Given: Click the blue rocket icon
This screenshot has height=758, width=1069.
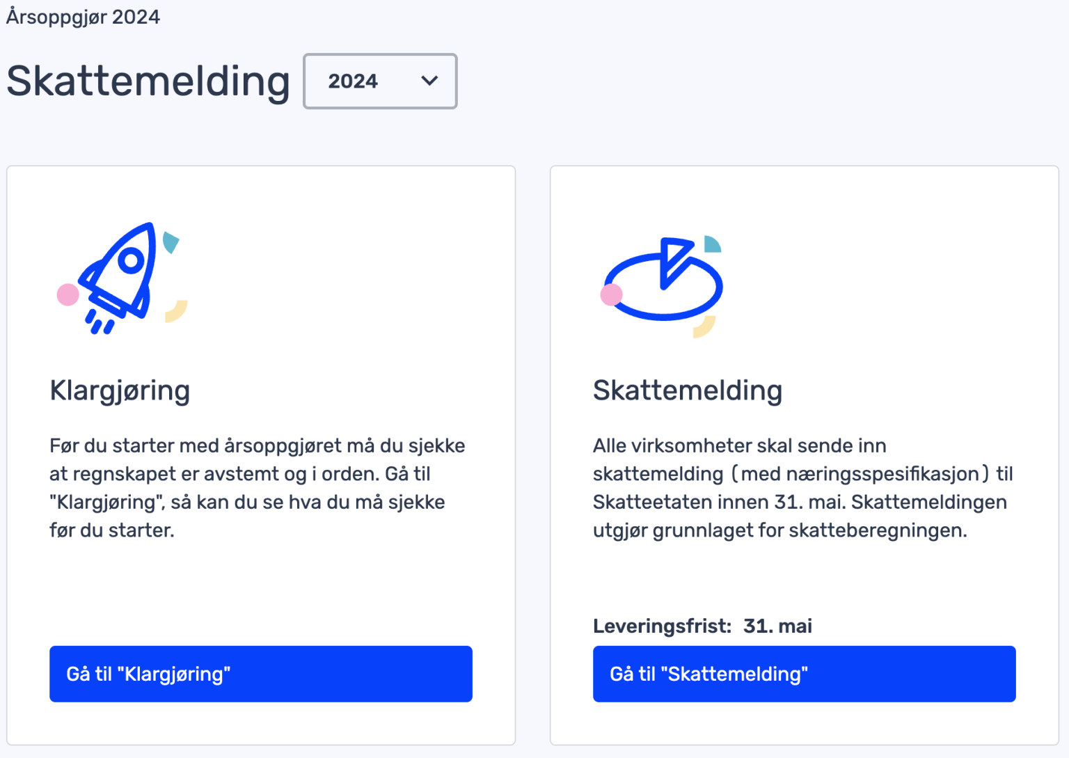Looking at the screenshot, I should pyautogui.click(x=118, y=277).
